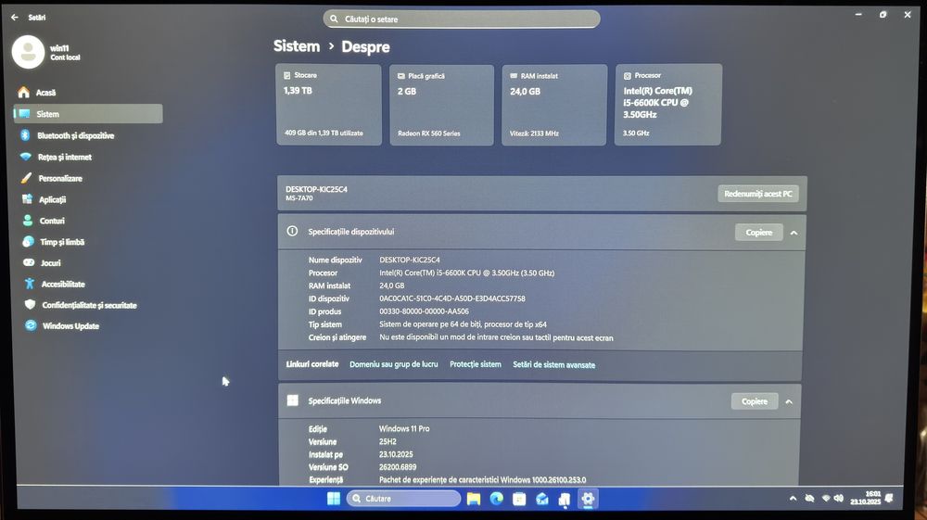Open Domeniu sau grup de lucru link
This screenshot has width=927, height=520.
[x=394, y=364]
